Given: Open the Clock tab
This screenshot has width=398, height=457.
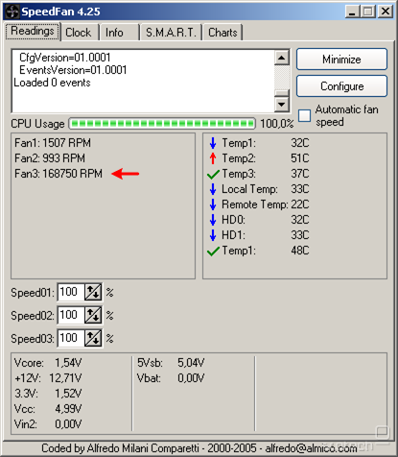Looking at the screenshot, I should pos(79,33).
